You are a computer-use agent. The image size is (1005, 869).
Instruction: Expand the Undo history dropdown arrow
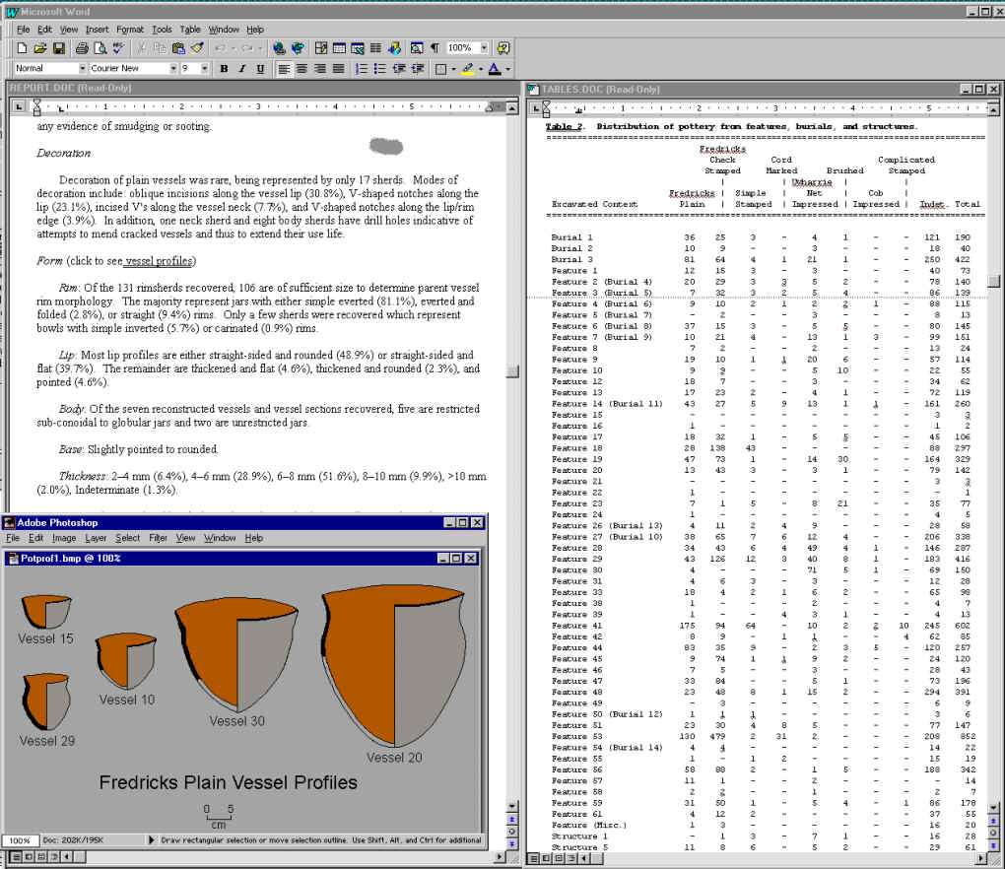(234, 48)
